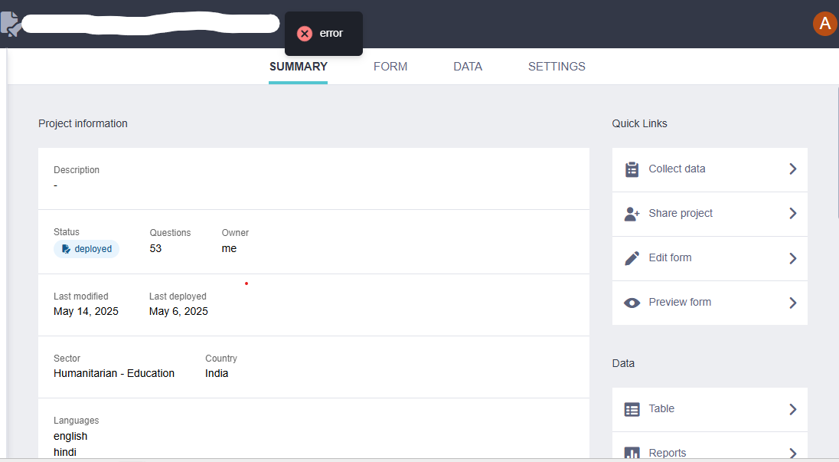
Task: Switch to the SUMMARY tab
Action: point(298,67)
